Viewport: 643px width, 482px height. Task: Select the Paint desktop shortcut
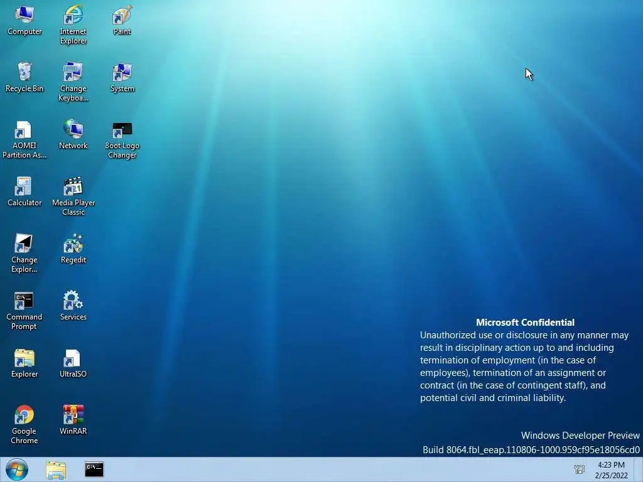click(122, 21)
